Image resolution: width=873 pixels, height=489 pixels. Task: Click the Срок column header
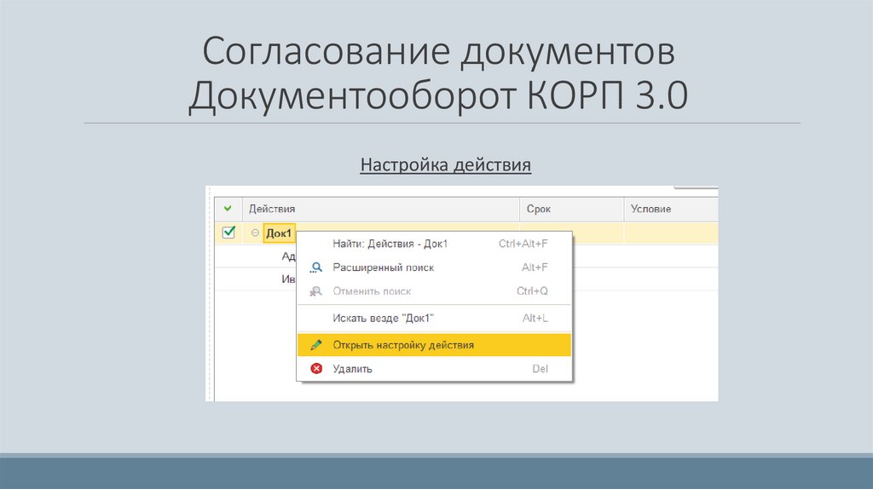click(x=572, y=210)
